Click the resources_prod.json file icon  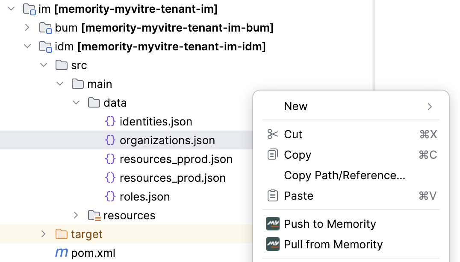[110, 178]
